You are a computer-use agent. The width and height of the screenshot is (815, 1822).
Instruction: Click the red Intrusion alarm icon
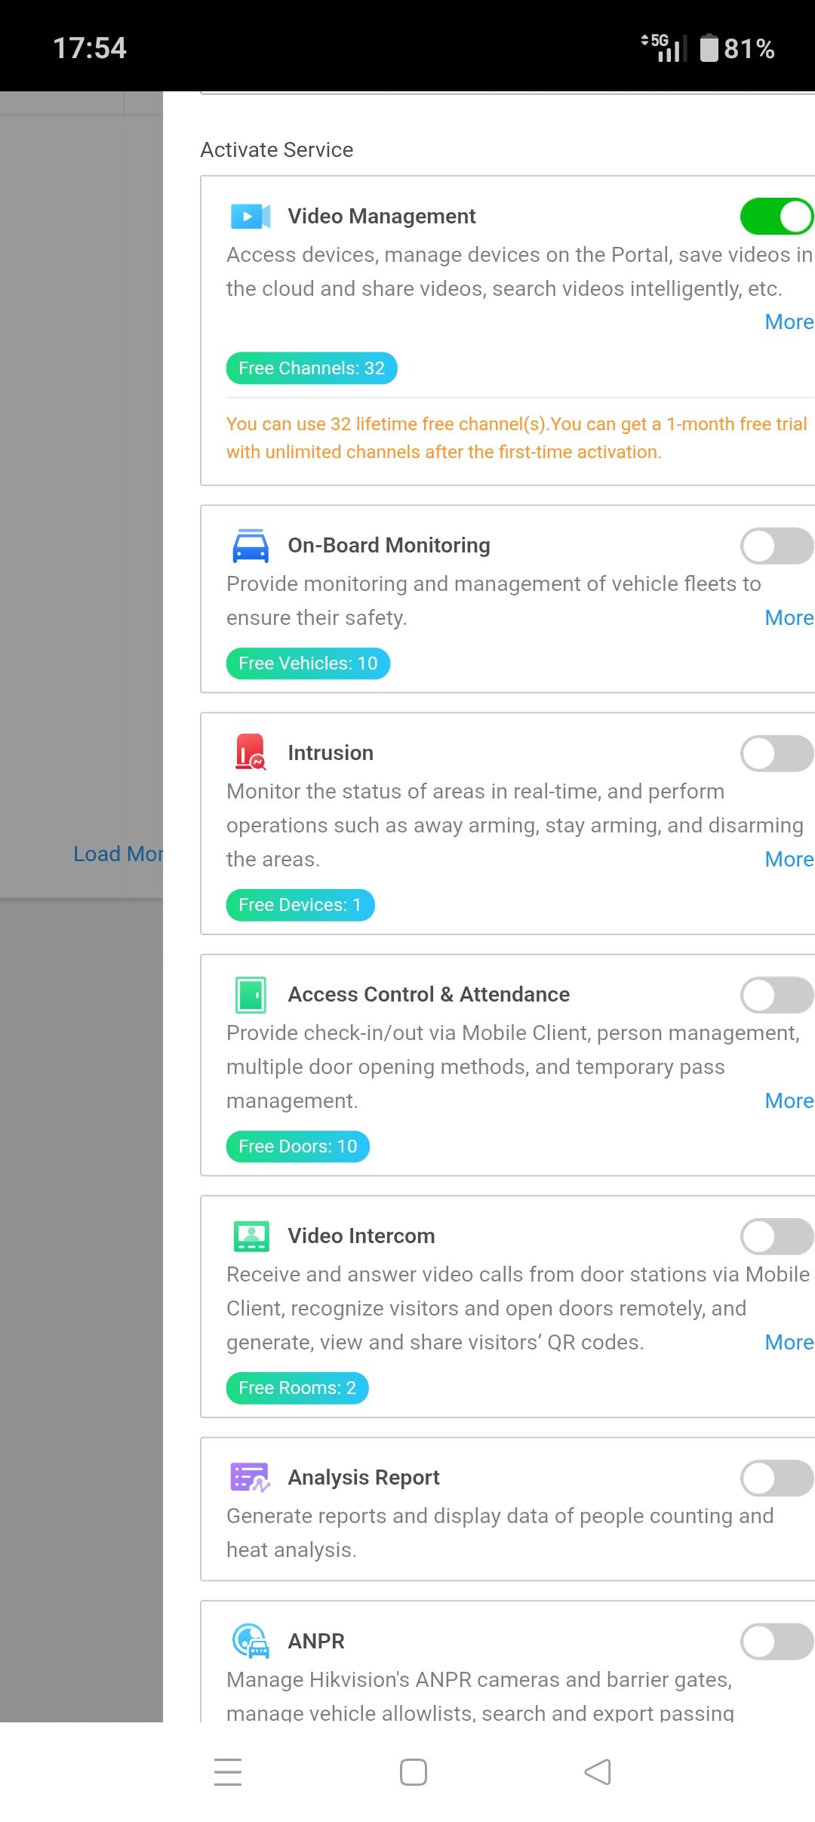[251, 752]
